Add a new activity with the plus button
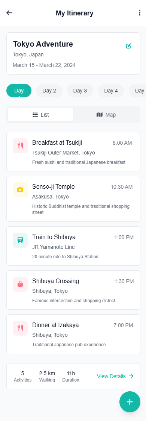Image resolution: width=146 pixels, height=421 pixels. click(130, 402)
